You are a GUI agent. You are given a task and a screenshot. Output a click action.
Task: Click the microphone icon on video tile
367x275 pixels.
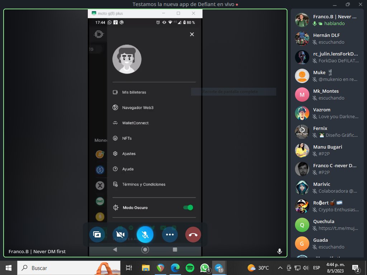[x=280, y=251]
